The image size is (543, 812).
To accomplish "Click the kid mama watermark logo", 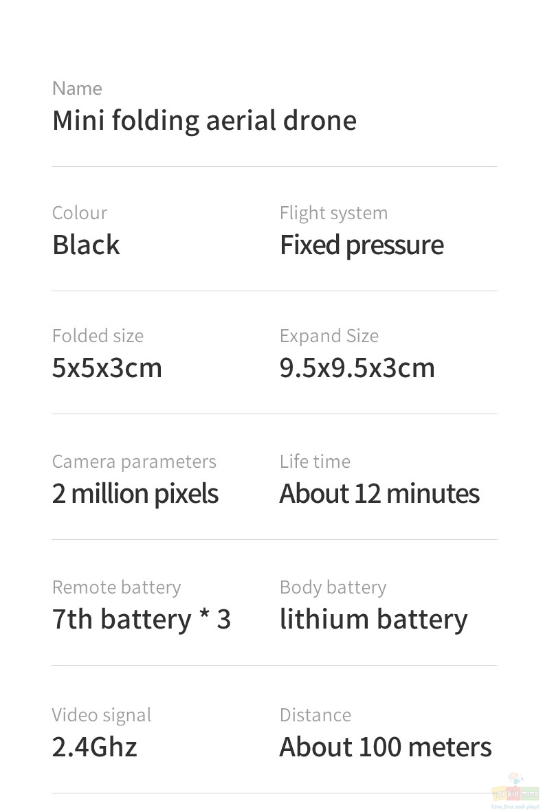I will tap(516, 792).
